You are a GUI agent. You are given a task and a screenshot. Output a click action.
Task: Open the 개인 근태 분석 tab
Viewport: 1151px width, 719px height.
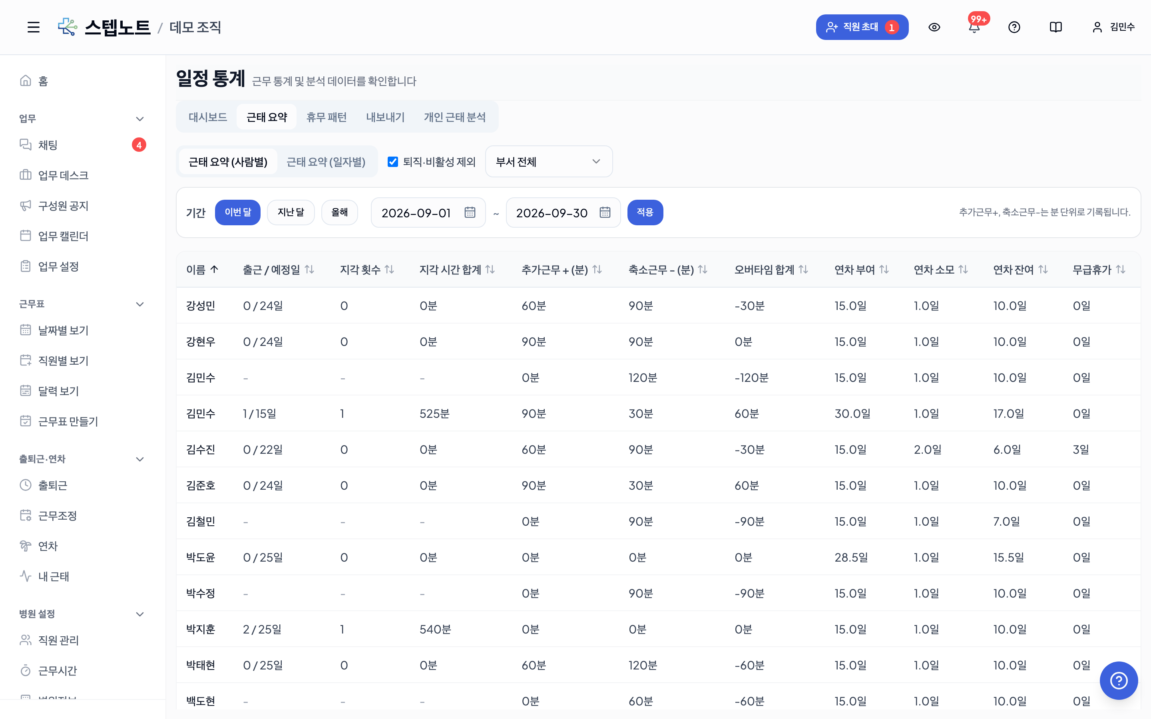pyautogui.click(x=455, y=117)
